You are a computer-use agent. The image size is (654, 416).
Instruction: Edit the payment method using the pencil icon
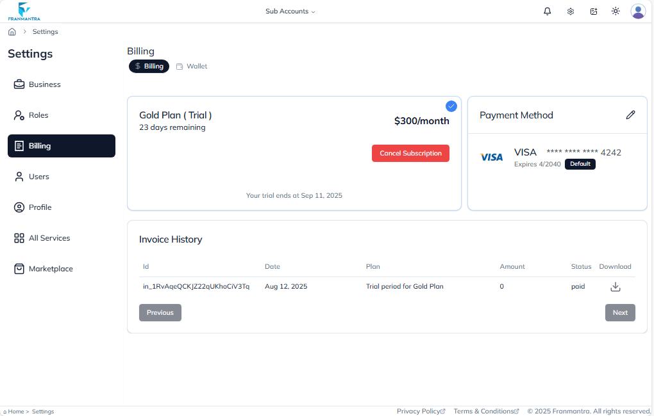coord(630,115)
